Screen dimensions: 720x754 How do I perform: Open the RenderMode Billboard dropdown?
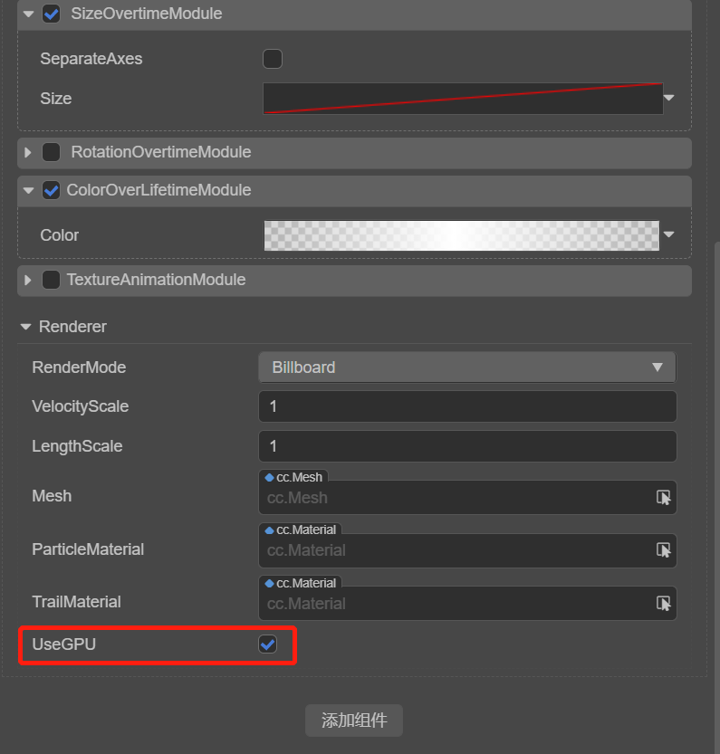(x=466, y=367)
